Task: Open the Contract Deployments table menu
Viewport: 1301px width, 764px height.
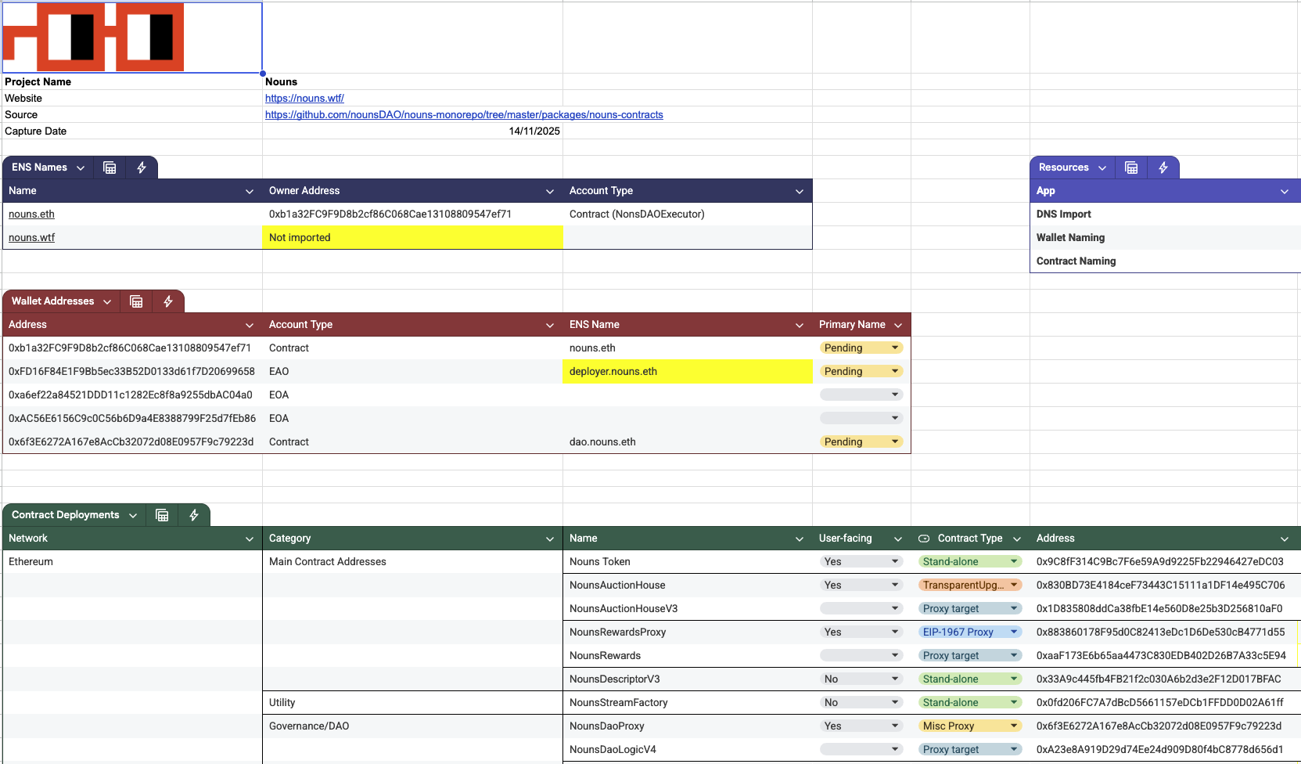Action: point(133,515)
